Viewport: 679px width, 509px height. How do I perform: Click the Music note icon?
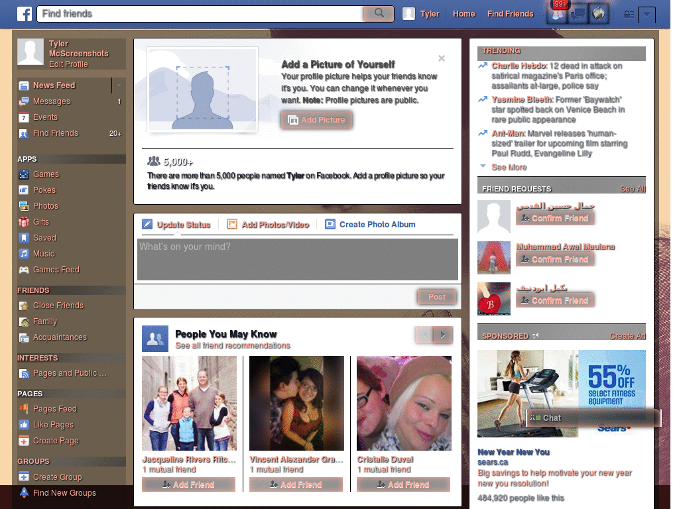(24, 254)
